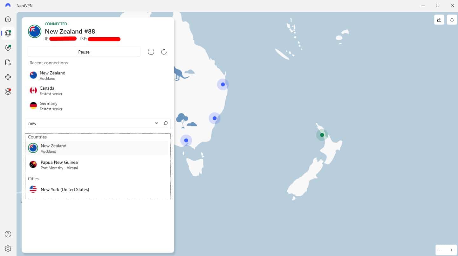Click the Brisbane blue map dot

[223, 84]
